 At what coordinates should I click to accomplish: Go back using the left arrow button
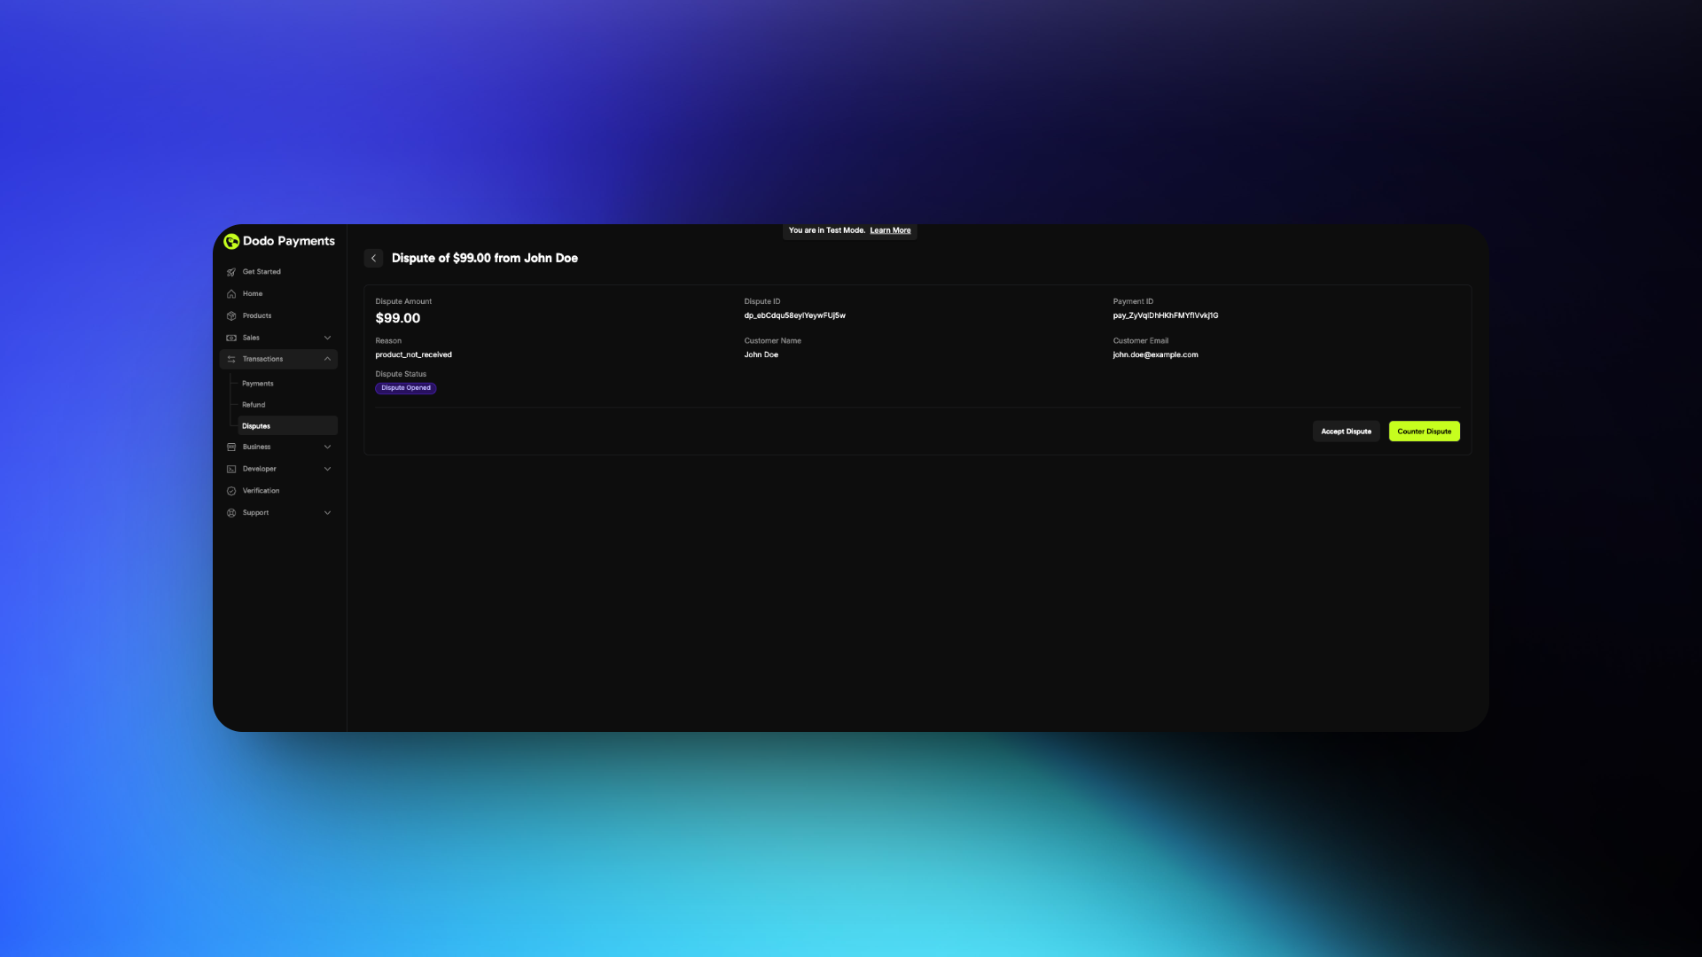click(373, 259)
